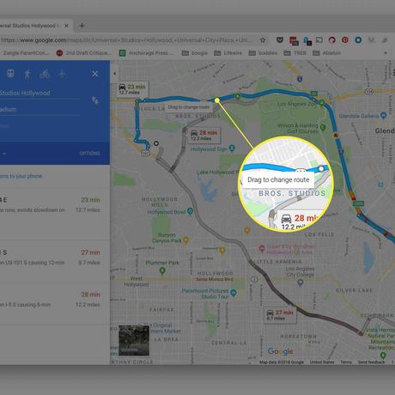Click the red calendar extension icon
395x395 pixels.
pos(294,40)
